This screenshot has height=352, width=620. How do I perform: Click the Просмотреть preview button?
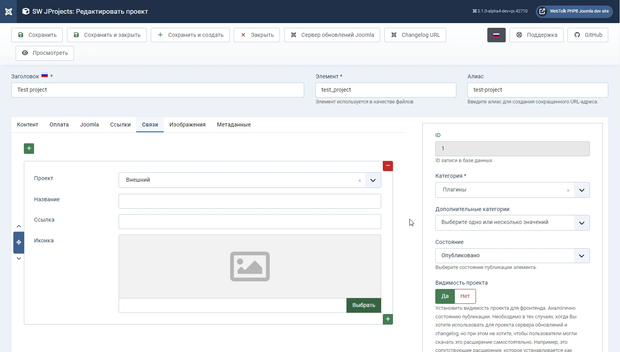coord(45,53)
